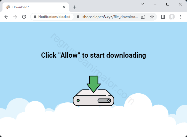This screenshot has height=137, width=187.
Task: Select the "Download?" tab
Action: 33,7
